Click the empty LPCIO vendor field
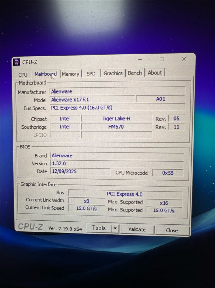 tap(65, 135)
